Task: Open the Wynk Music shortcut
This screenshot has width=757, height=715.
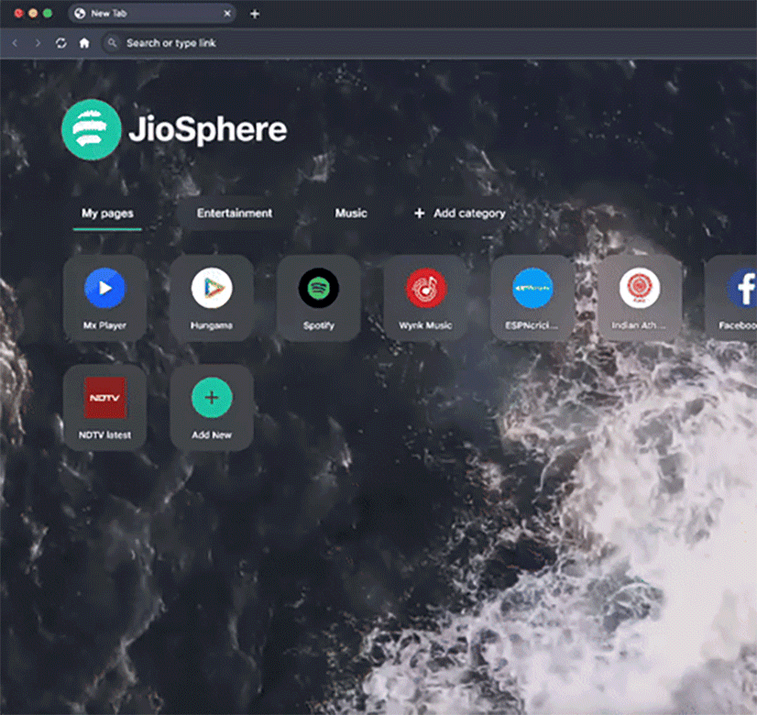Action: [x=425, y=298]
